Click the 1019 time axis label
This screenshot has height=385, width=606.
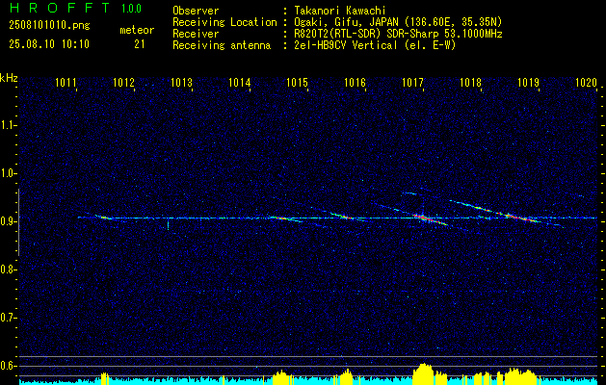click(x=529, y=82)
